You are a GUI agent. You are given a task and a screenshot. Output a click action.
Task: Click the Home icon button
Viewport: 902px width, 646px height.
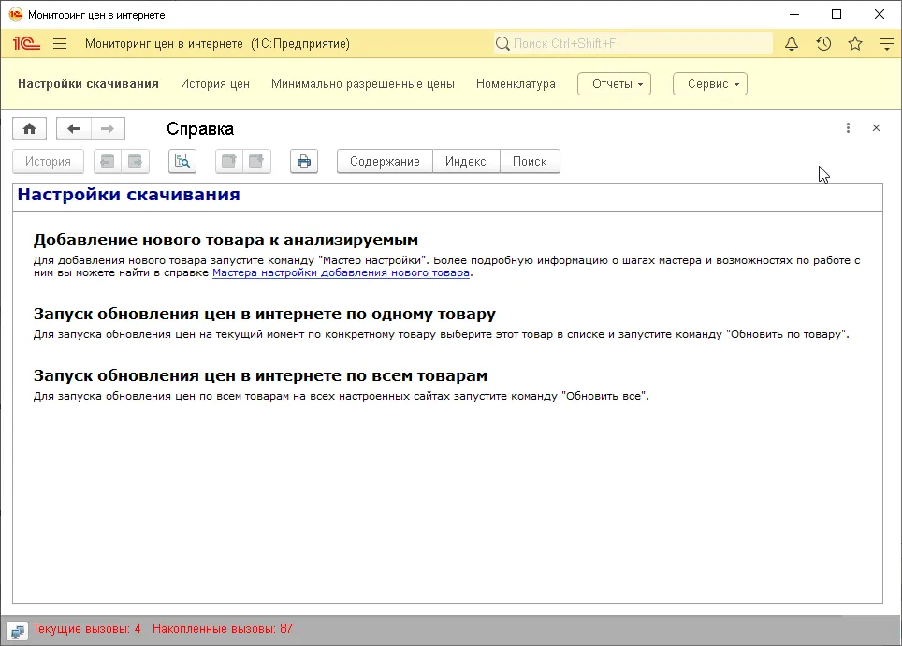click(x=29, y=128)
